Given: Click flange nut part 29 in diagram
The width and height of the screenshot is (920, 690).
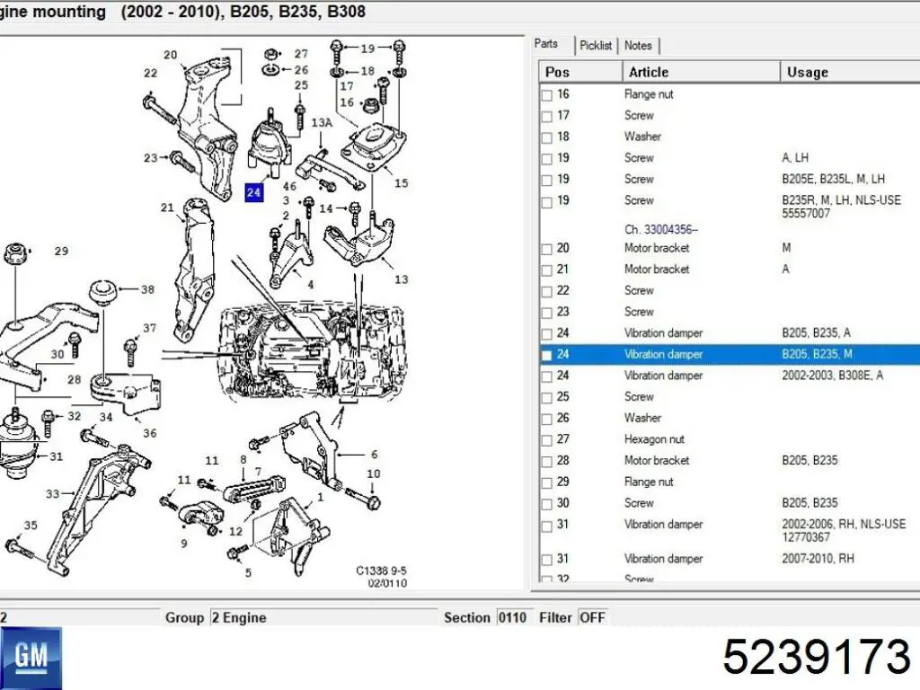Looking at the screenshot, I should tap(17, 252).
